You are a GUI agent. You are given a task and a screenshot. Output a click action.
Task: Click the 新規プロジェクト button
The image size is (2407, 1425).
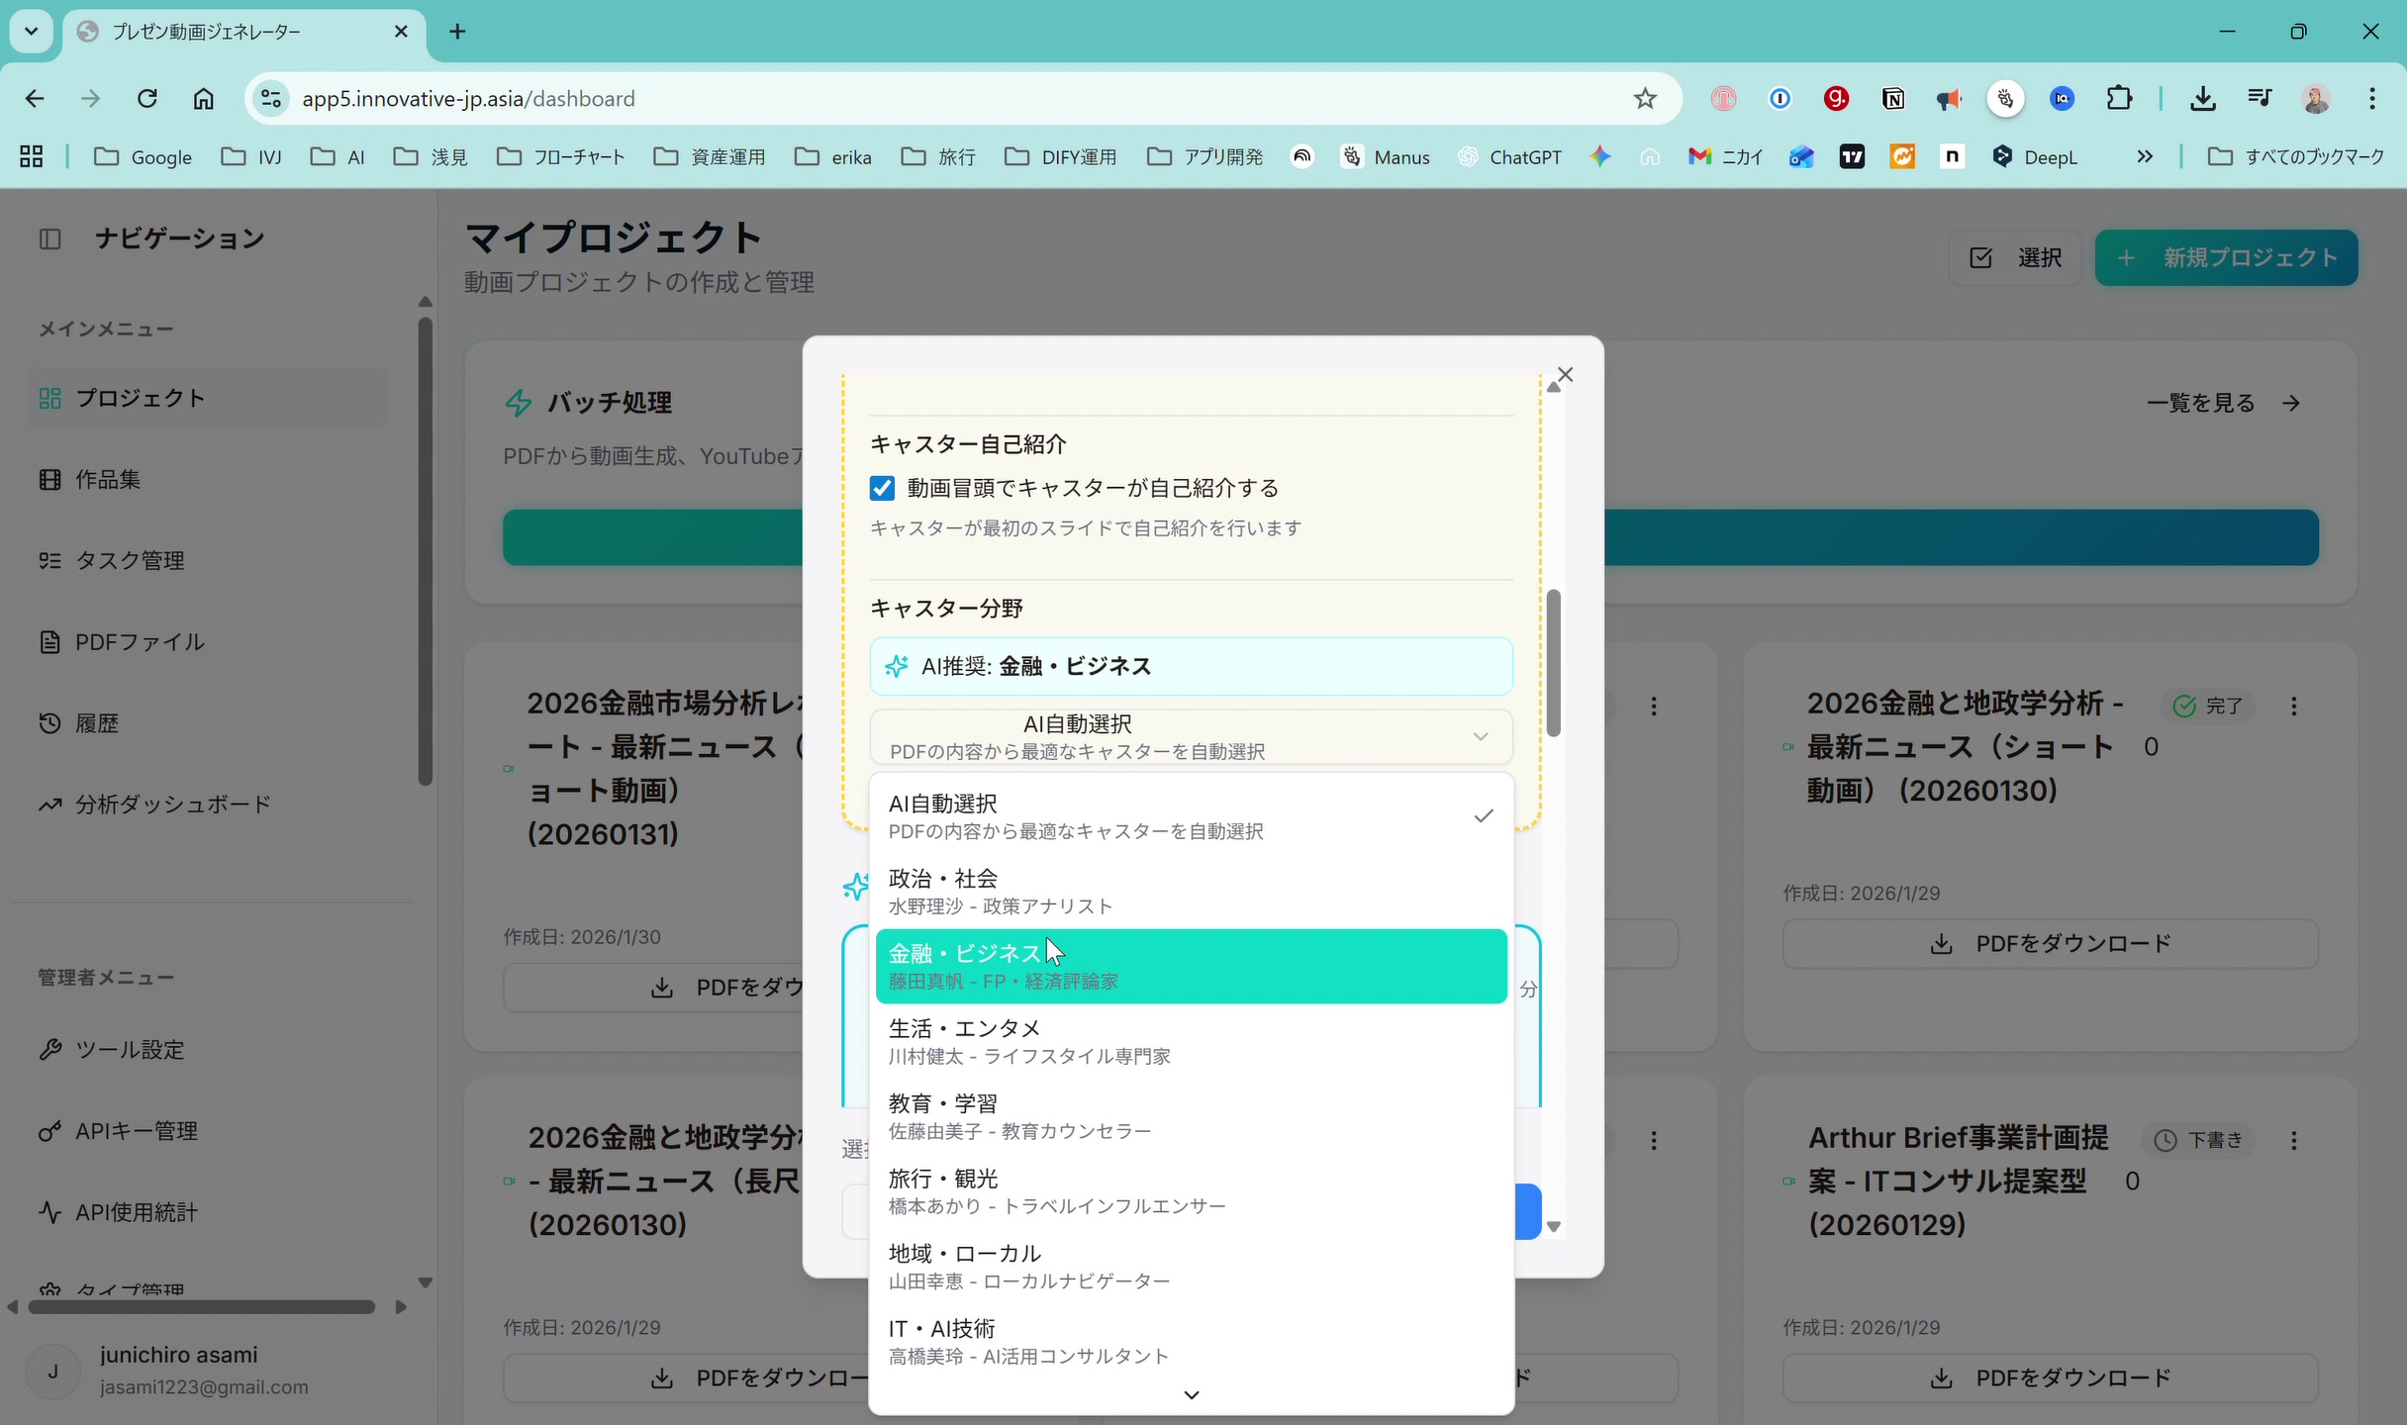(2225, 257)
